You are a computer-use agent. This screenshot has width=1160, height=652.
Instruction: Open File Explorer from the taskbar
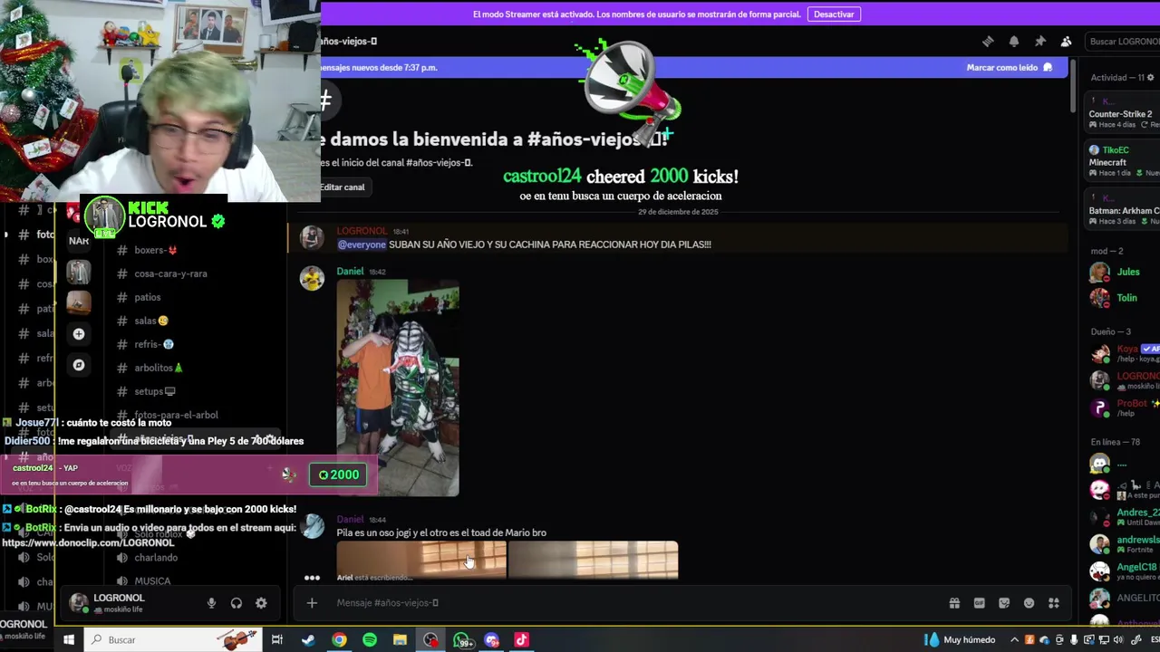[x=400, y=640]
